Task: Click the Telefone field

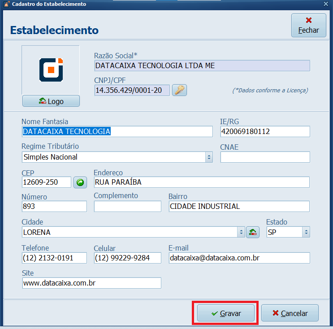Action: [x=54, y=258]
